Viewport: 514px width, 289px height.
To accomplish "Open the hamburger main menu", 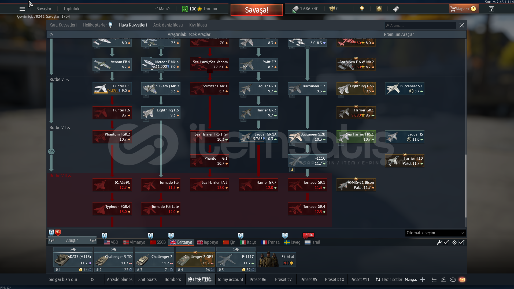I will [x=22, y=9].
